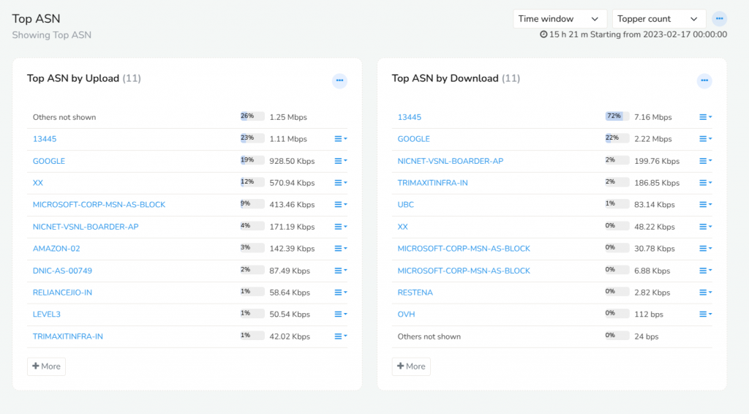Click the Others not shown row in Upload list
Image resolution: width=749 pixels, height=414 pixels.
click(187, 117)
